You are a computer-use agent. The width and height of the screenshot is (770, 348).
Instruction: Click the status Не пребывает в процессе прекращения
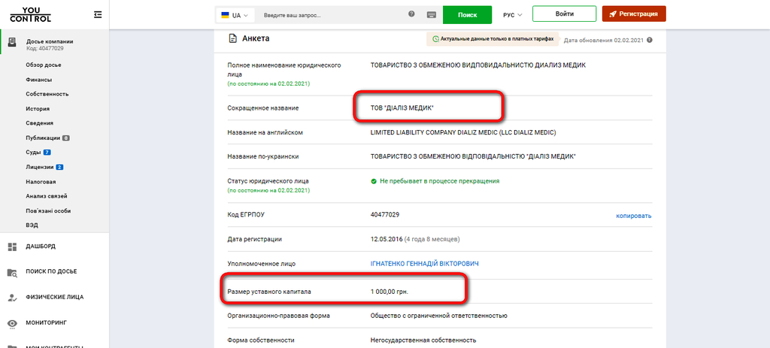[439, 181]
